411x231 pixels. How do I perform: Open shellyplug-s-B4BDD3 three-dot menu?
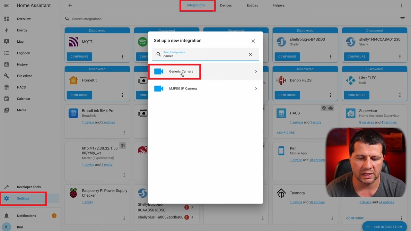(331, 56)
